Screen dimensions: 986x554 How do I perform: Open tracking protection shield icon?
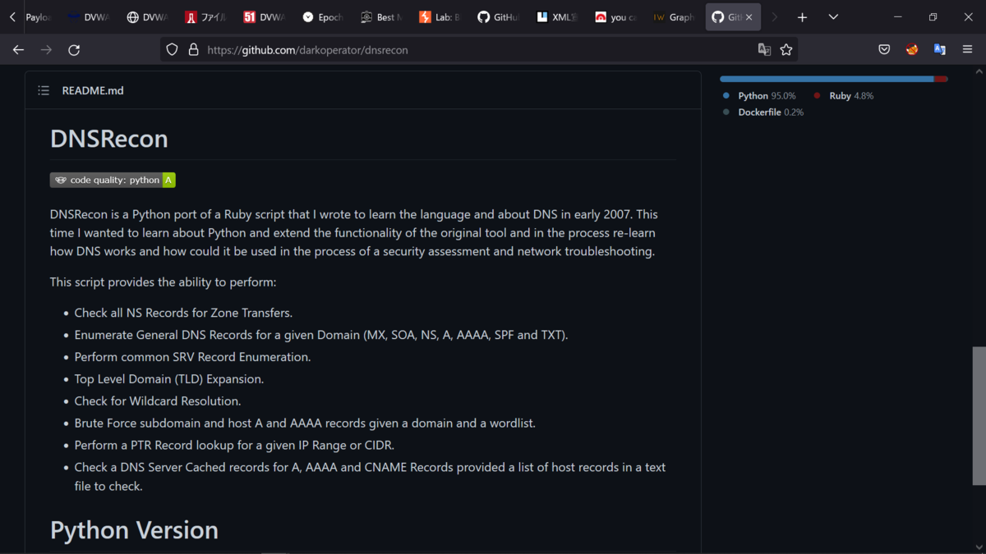point(172,50)
